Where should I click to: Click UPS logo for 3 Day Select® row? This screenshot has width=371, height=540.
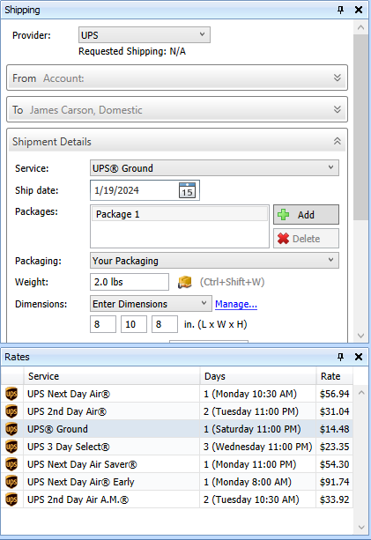coord(11,447)
